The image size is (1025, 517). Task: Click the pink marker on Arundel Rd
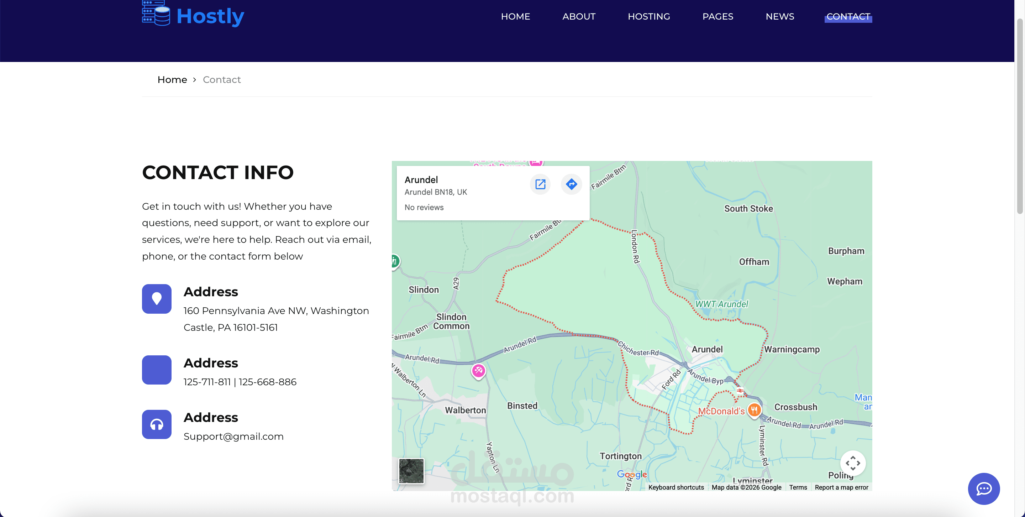(x=478, y=371)
